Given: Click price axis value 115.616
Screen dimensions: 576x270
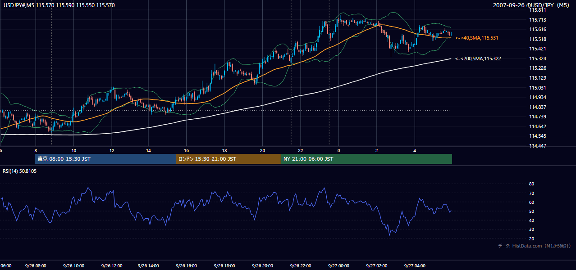Looking at the screenshot, I should [x=537, y=29].
